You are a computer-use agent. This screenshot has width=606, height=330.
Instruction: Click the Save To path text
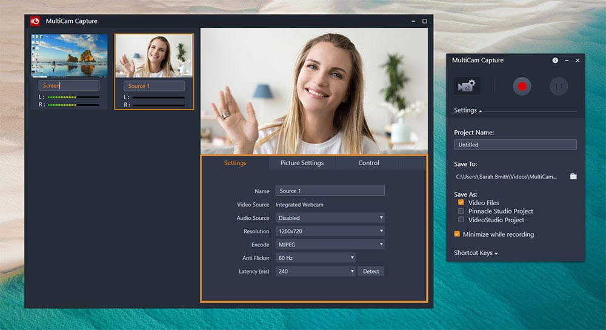pyautogui.click(x=506, y=176)
